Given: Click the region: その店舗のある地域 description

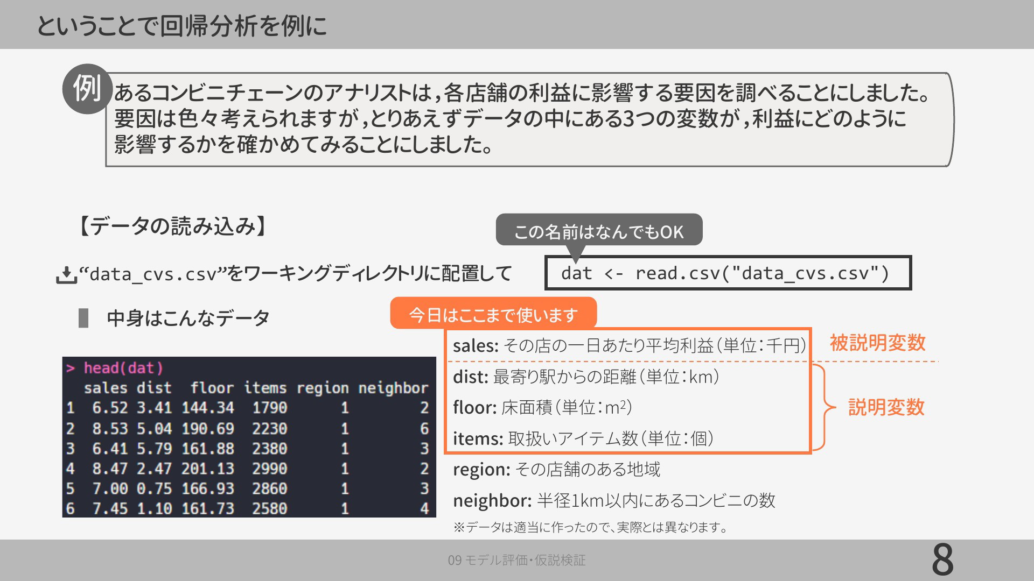Looking at the screenshot, I should pos(556,470).
